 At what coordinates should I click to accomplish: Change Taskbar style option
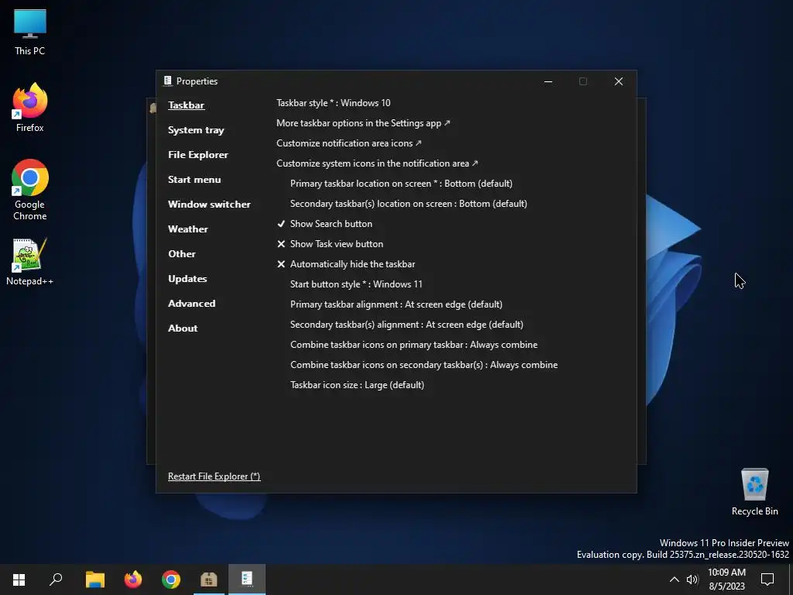333,103
